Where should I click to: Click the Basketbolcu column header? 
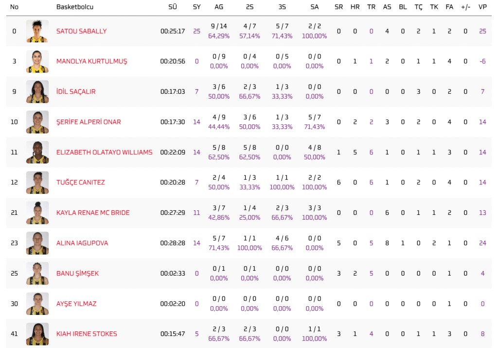pyautogui.click(x=75, y=7)
